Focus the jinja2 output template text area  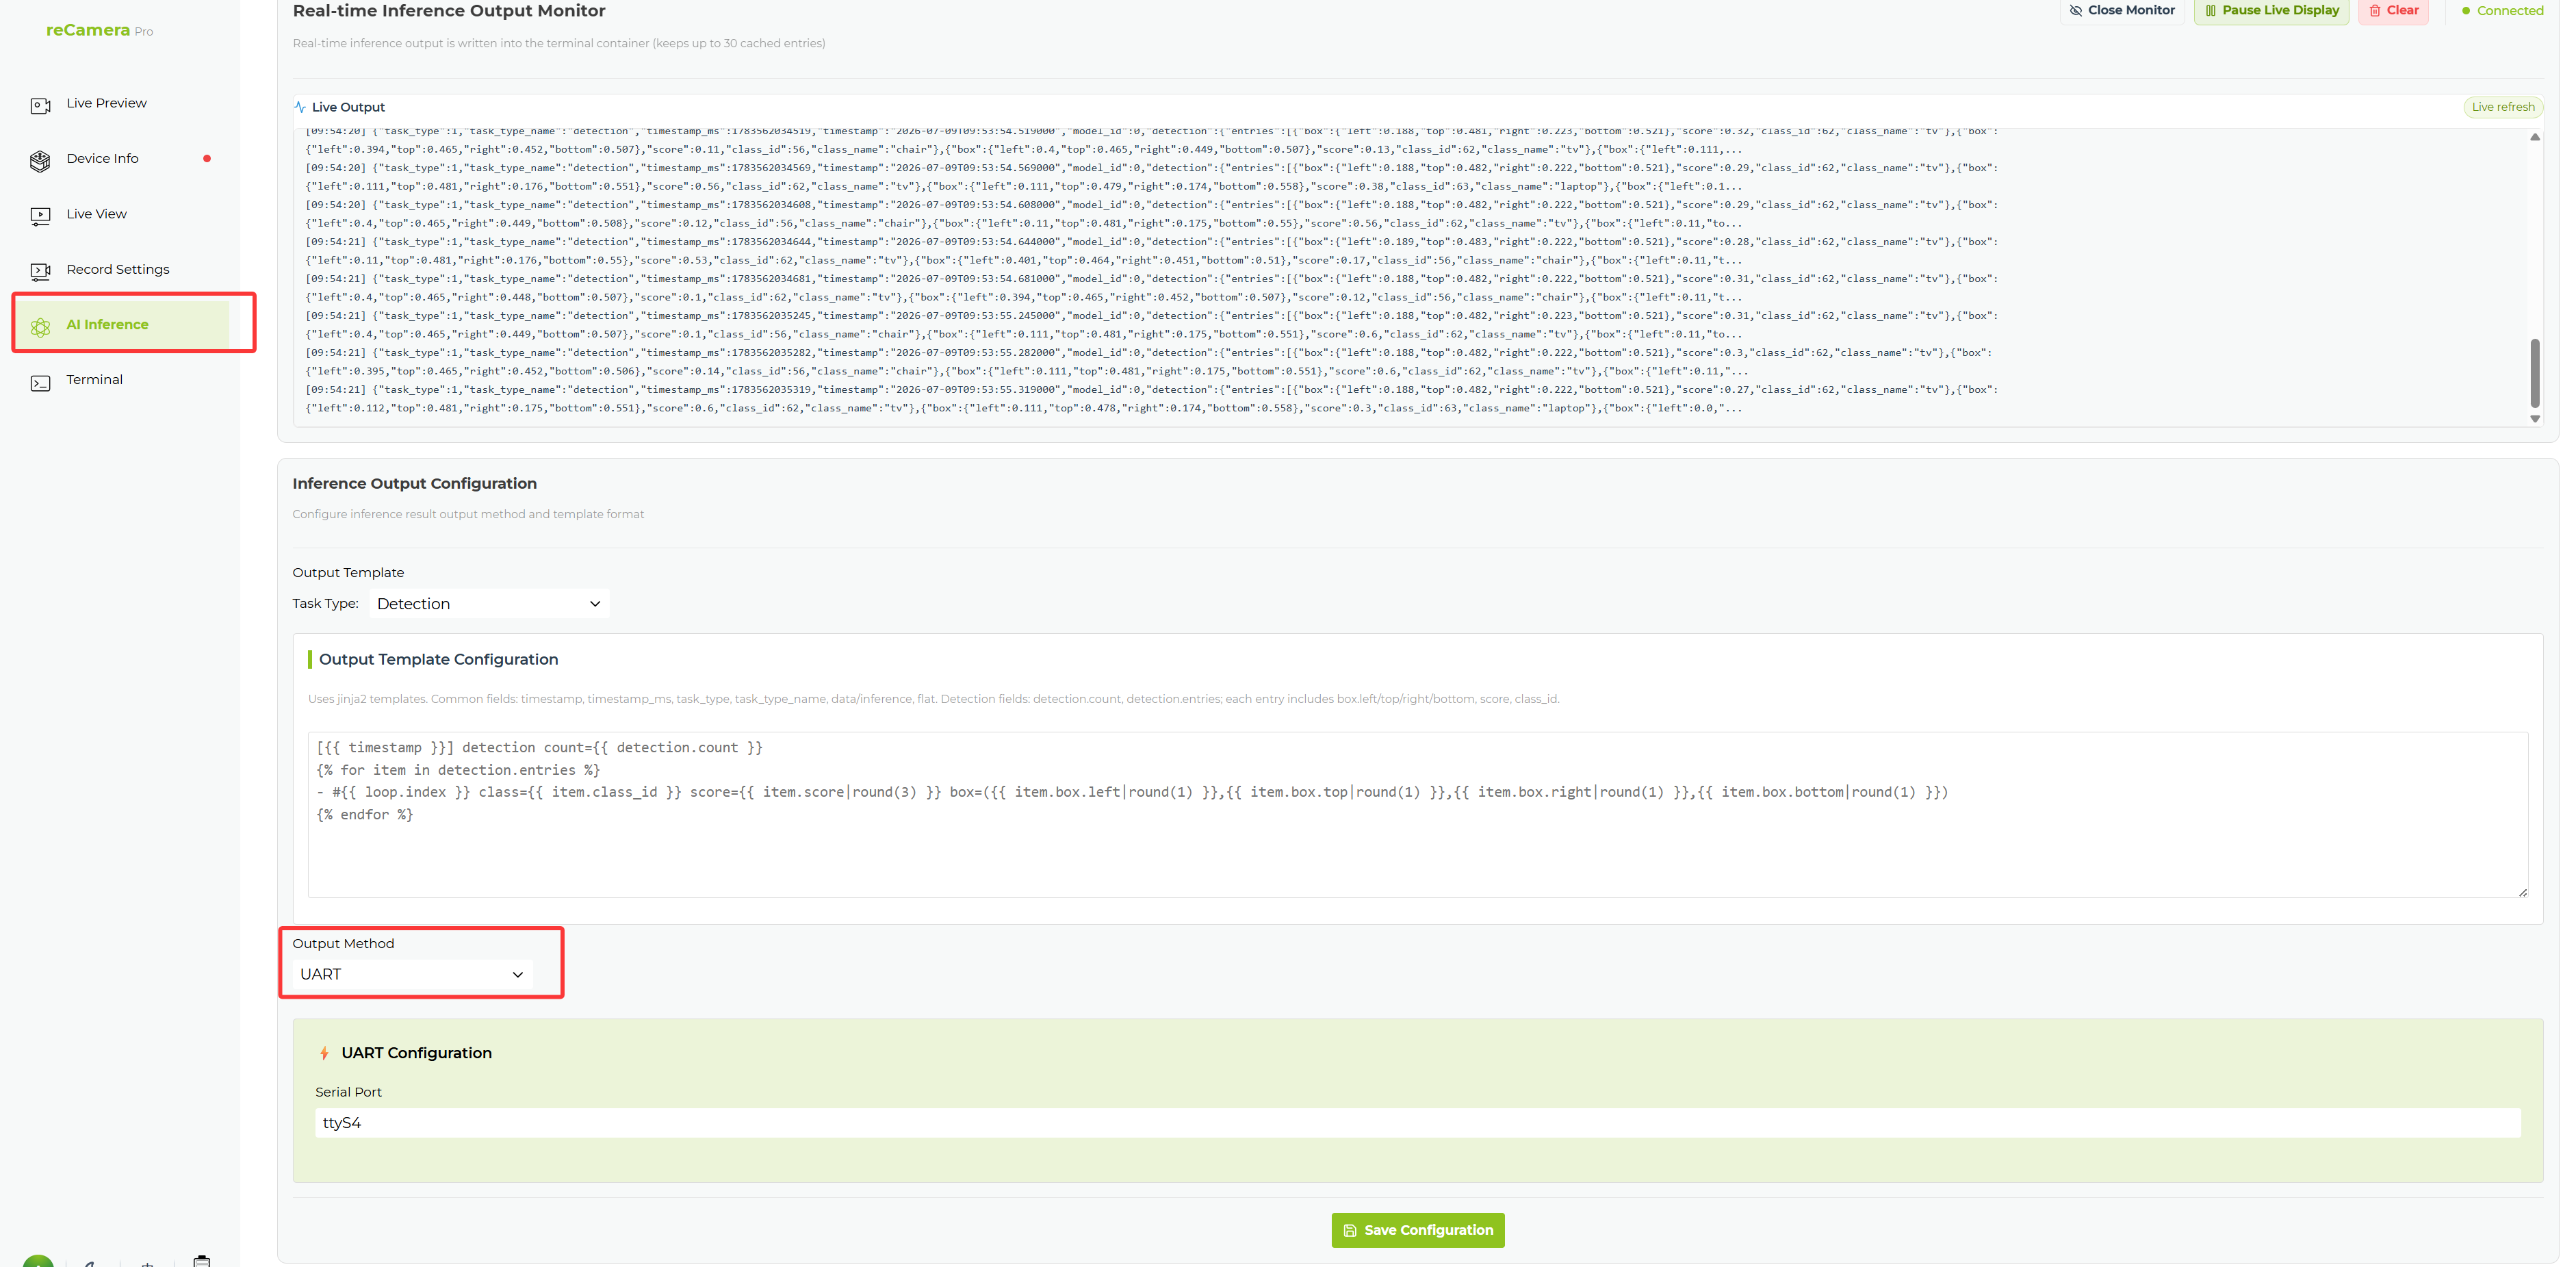coord(1418,815)
